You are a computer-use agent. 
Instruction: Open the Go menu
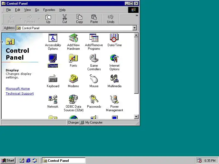pos(37,10)
